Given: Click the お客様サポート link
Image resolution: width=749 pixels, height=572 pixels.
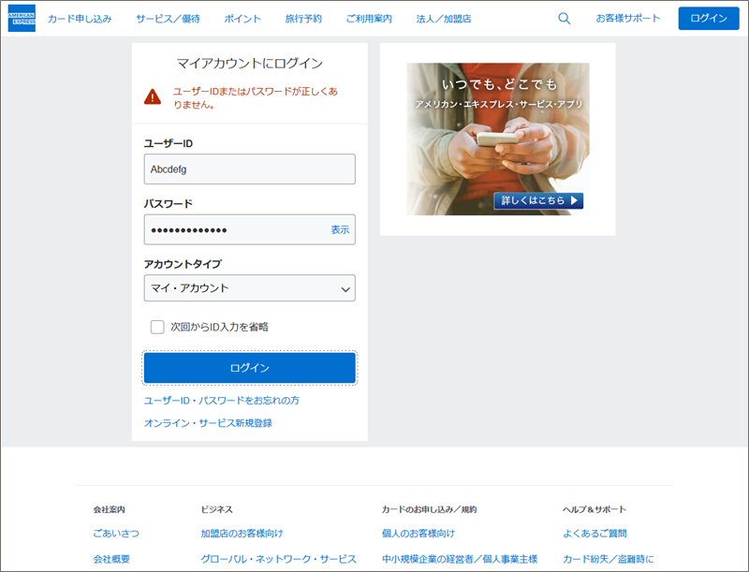Looking at the screenshot, I should (x=627, y=19).
